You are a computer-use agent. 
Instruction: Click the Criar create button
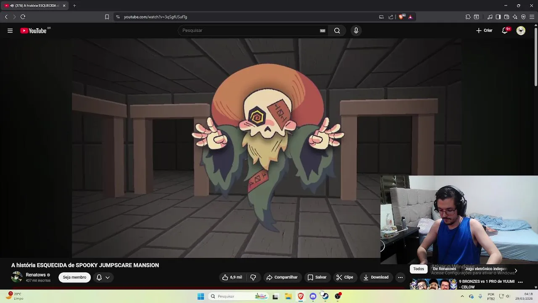484,30
